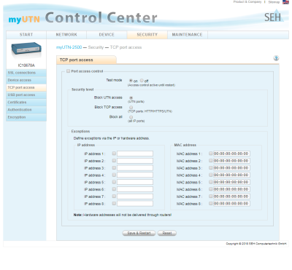Switch to the MAINTENANCE tab
292x270 pixels.
[x=188, y=35]
